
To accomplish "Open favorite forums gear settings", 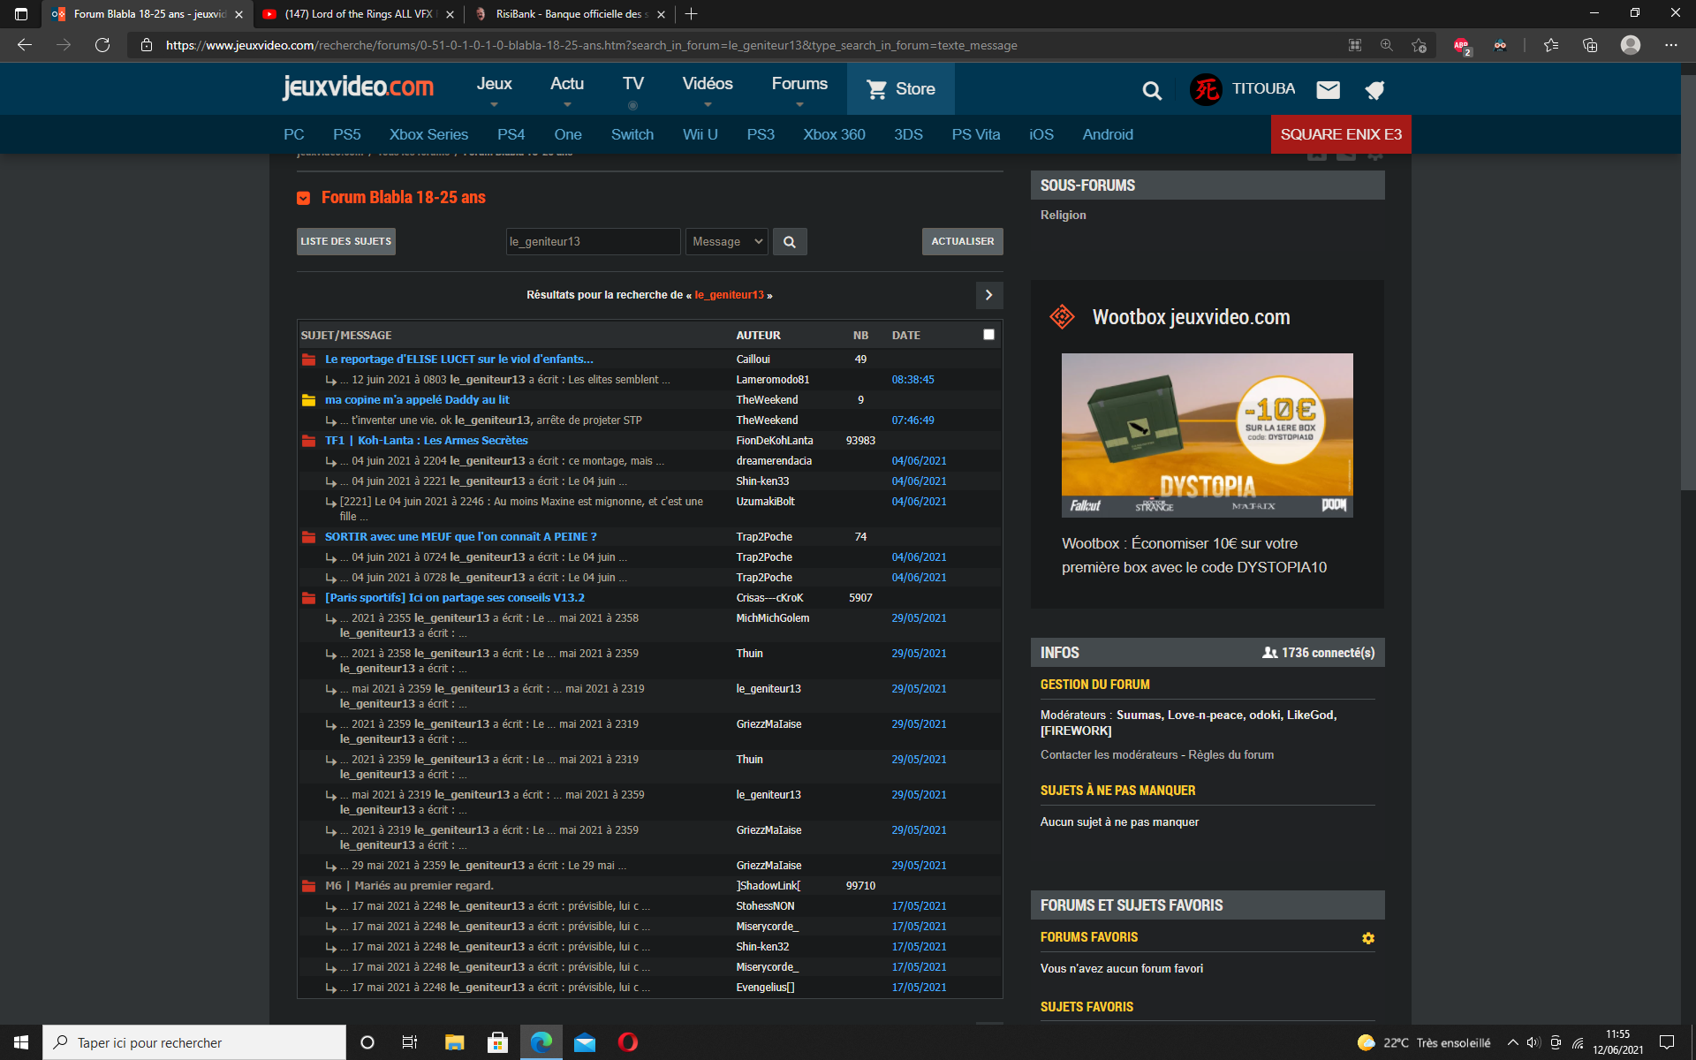I will [x=1368, y=938].
